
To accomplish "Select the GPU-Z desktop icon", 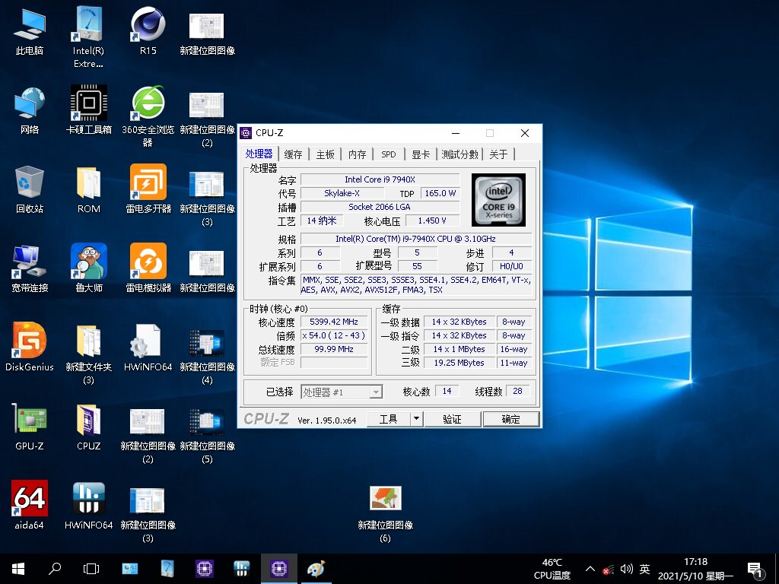I will point(30,426).
